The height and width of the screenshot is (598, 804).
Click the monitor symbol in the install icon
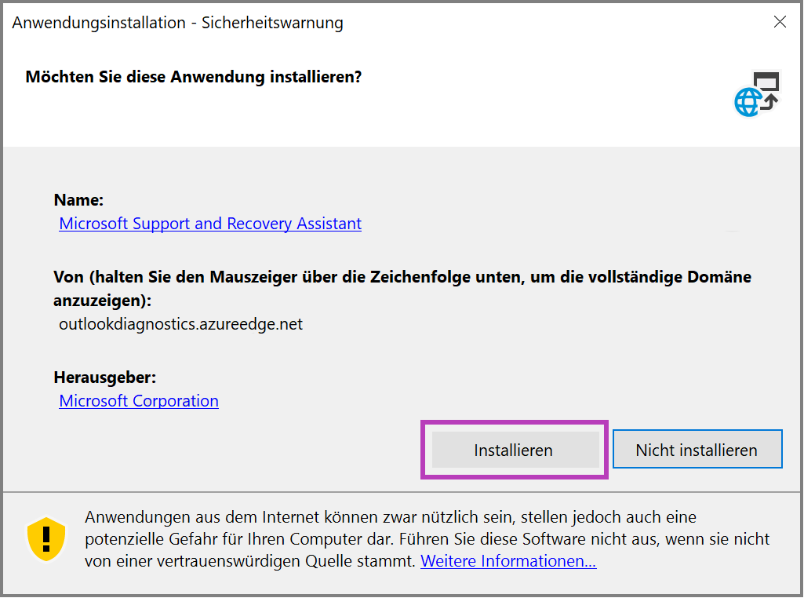(x=766, y=82)
